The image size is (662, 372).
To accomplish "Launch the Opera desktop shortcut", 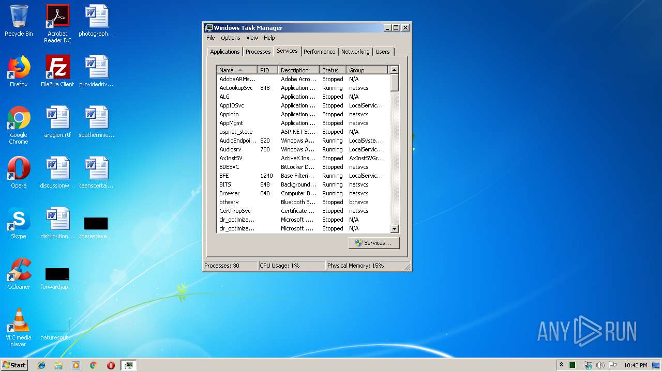I will (19, 173).
